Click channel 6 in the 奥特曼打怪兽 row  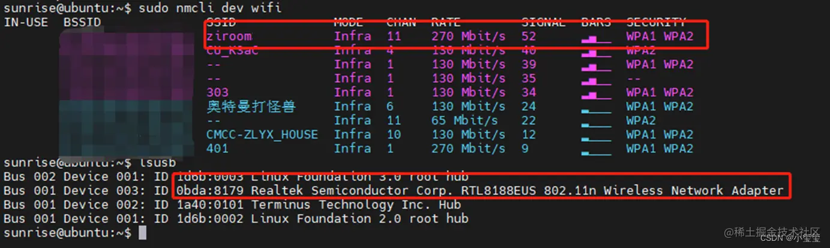click(390, 107)
